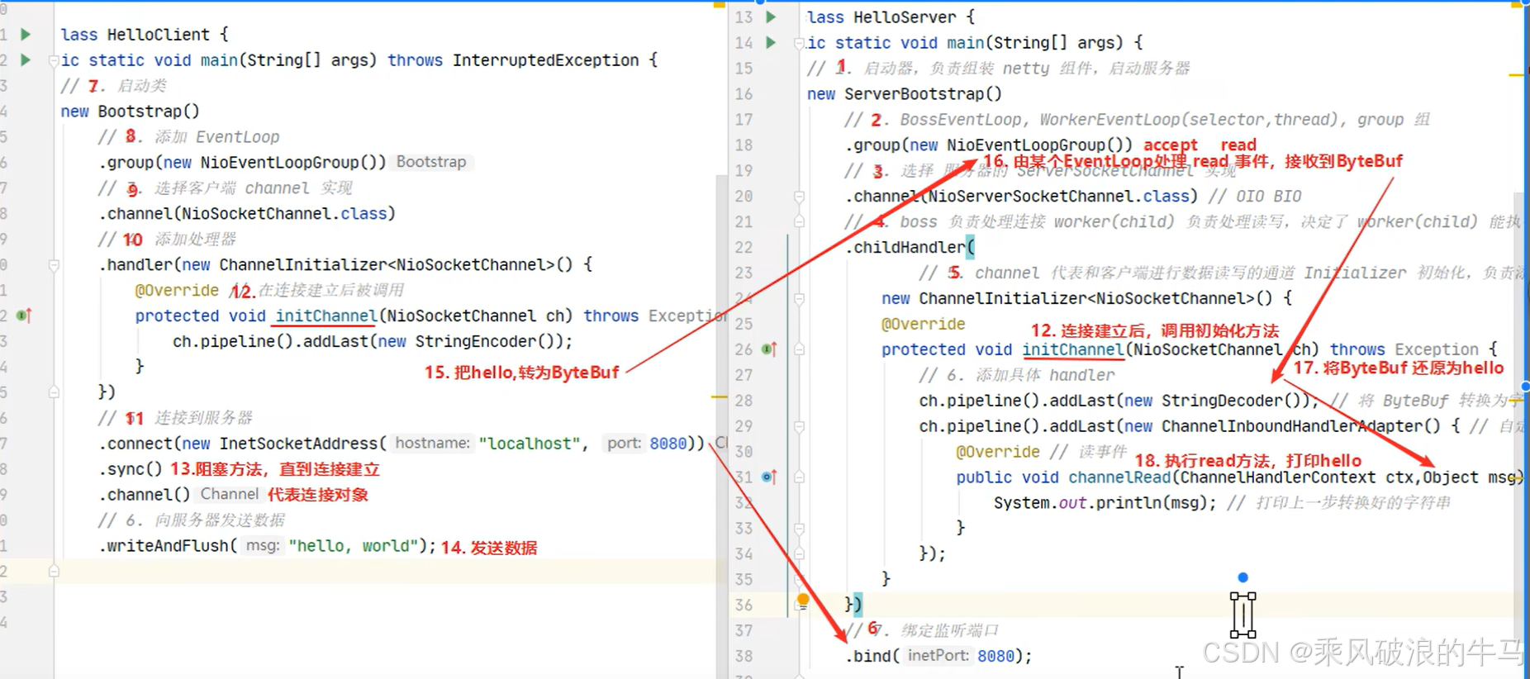Click initChannel method name in HelloServer
Image resolution: width=1530 pixels, height=679 pixels.
(x=1073, y=349)
